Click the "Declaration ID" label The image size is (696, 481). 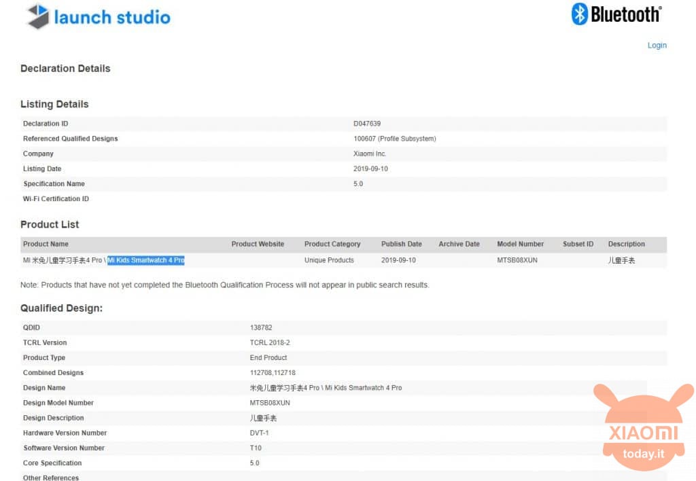tap(46, 124)
